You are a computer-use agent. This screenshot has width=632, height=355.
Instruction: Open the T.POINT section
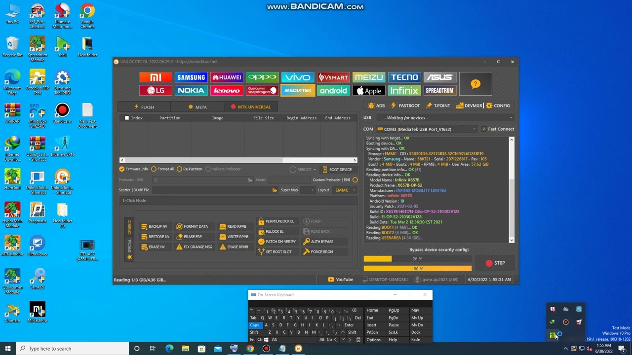[438, 106]
